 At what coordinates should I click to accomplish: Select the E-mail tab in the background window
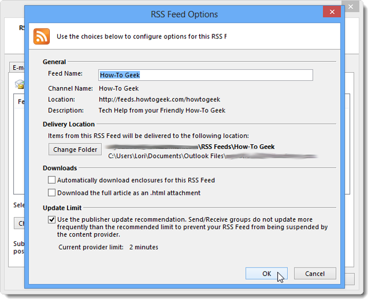coord(18,68)
